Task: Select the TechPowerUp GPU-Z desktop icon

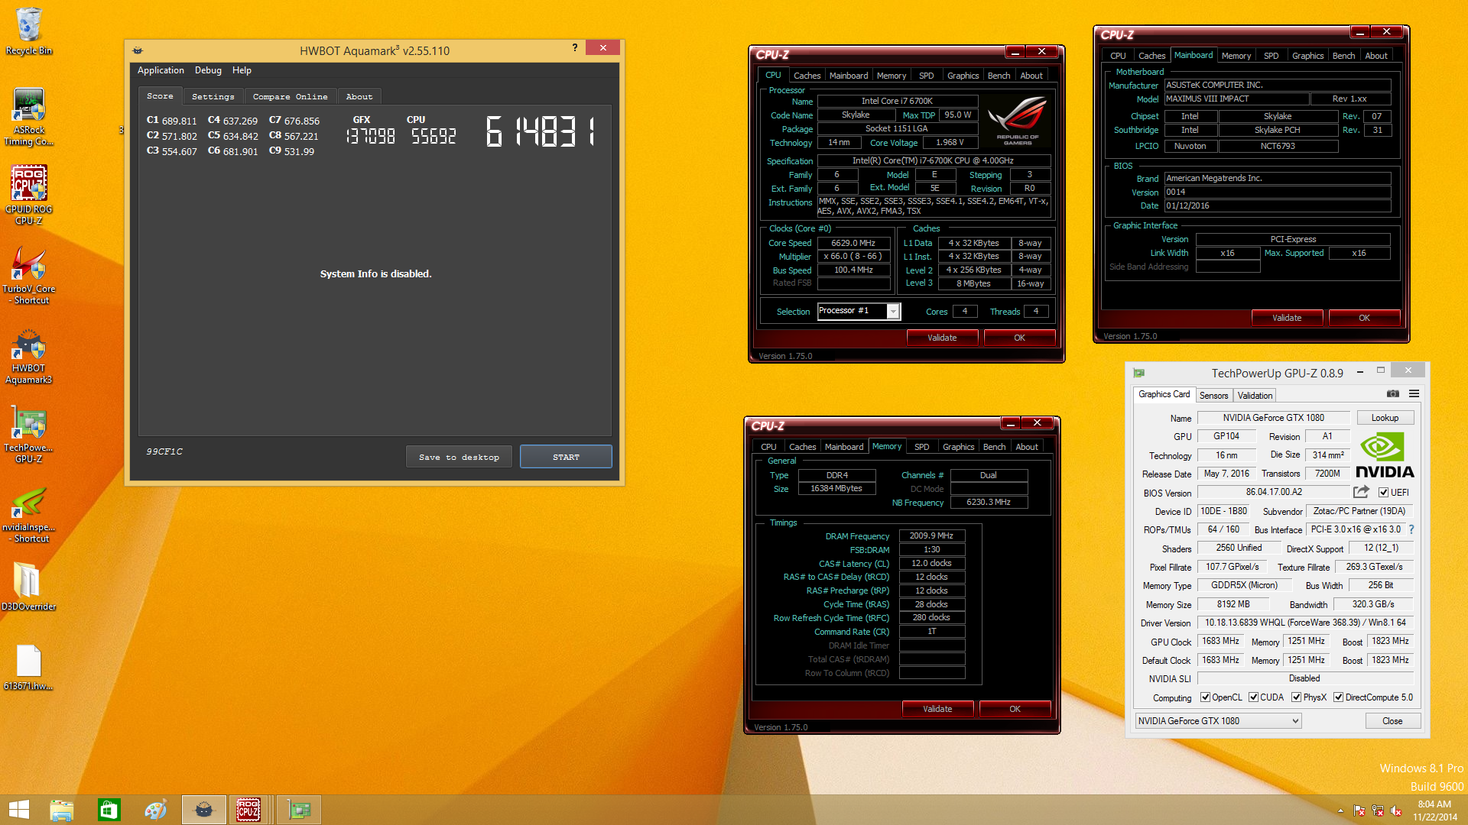Action: point(29,435)
